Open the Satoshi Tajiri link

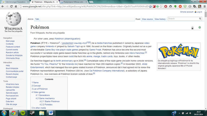(x=74, y=46)
